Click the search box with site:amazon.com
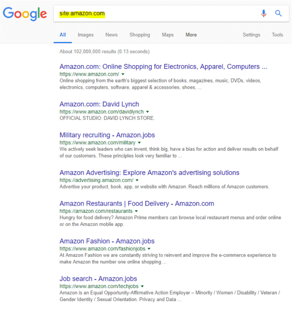Screen dimensions: 292x313 click(156, 14)
